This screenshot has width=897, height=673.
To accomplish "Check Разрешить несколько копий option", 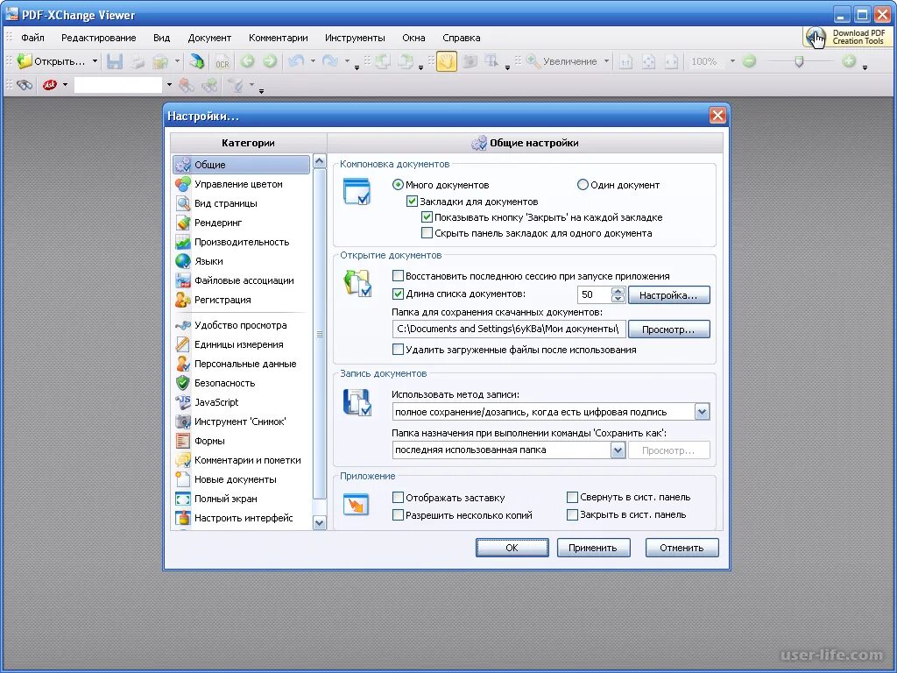I will point(399,515).
